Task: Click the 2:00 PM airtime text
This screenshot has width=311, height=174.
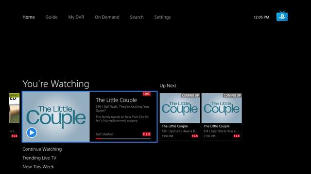Action: click(209, 136)
